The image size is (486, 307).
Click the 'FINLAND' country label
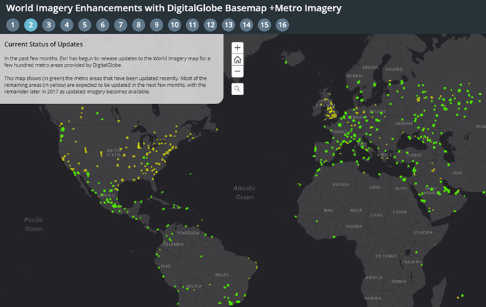tap(394, 69)
